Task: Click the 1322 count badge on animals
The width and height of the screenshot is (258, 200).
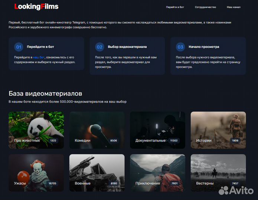Action: (53, 141)
